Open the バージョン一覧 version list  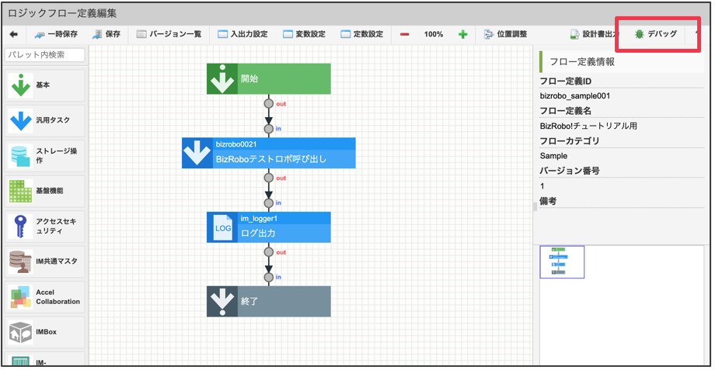click(169, 34)
